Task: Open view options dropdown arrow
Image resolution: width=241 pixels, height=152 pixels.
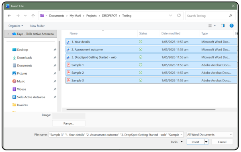Action: pyautogui.click(x=215, y=26)
